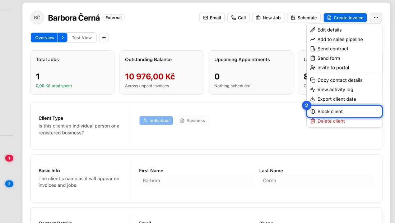Click the Schedule button
Screen dimensions: 395x223
tap(304, 18)
